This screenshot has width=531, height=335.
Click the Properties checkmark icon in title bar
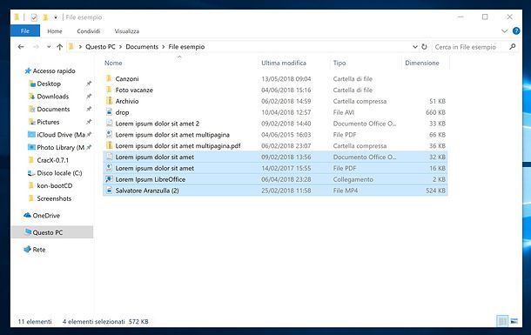tap(34, 17)
